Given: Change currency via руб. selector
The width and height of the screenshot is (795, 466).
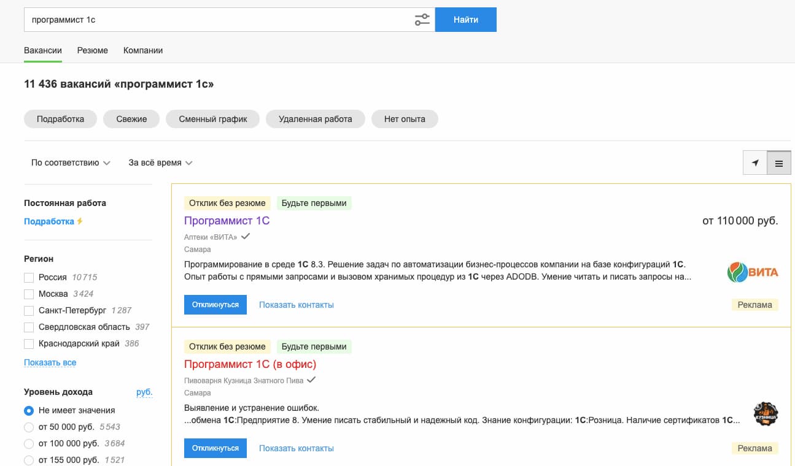Looking at the screenshot, I should pos(144,392).
